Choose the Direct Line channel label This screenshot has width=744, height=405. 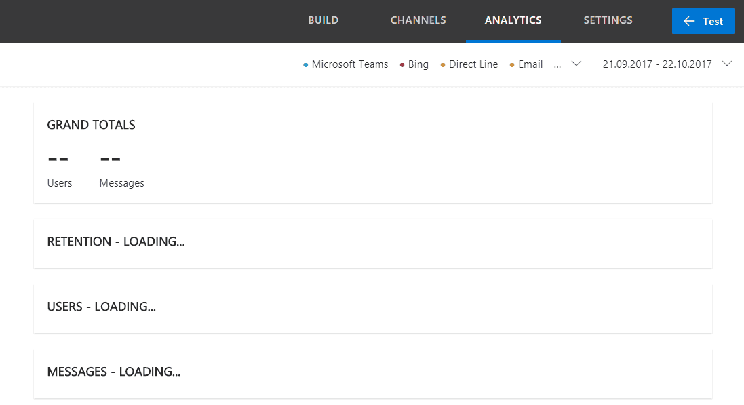point(473,64)
